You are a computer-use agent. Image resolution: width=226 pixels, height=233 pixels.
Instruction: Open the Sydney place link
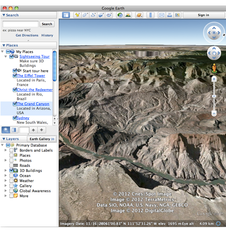click(23, 118)
